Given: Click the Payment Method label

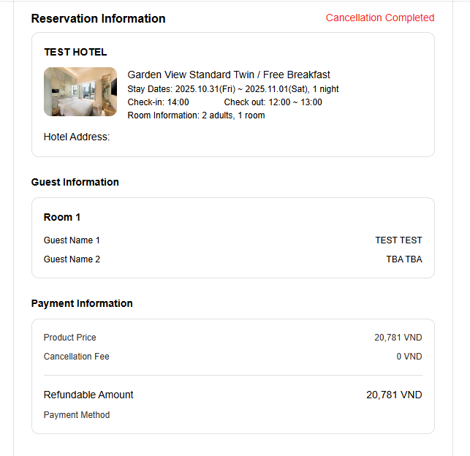Looking at the screenshot, I should pos(77,415).
